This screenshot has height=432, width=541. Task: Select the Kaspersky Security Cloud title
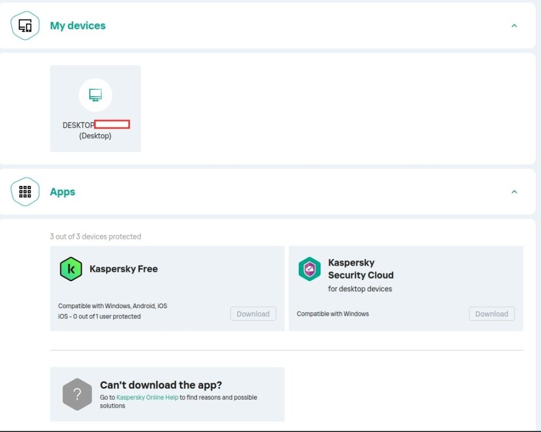360,268
